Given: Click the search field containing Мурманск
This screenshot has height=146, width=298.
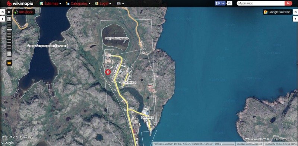Looking at the screenshot, I should tap(260, 3).
